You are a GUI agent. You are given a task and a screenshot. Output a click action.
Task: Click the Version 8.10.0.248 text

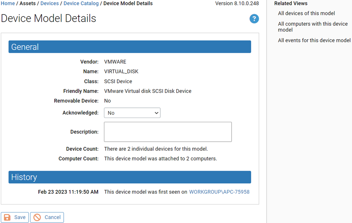pos(237,4)
